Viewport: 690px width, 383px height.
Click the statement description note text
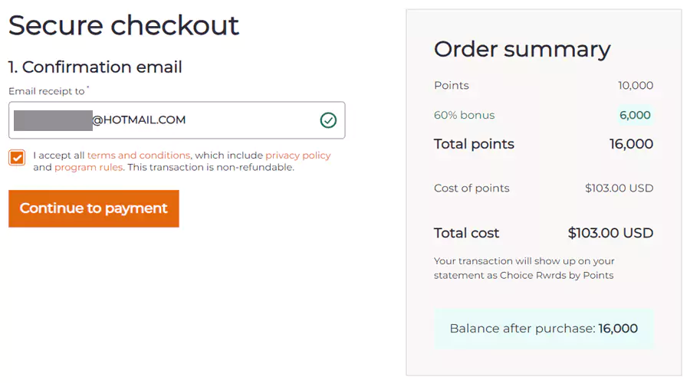pyautogui.click(x=524, y=268)
